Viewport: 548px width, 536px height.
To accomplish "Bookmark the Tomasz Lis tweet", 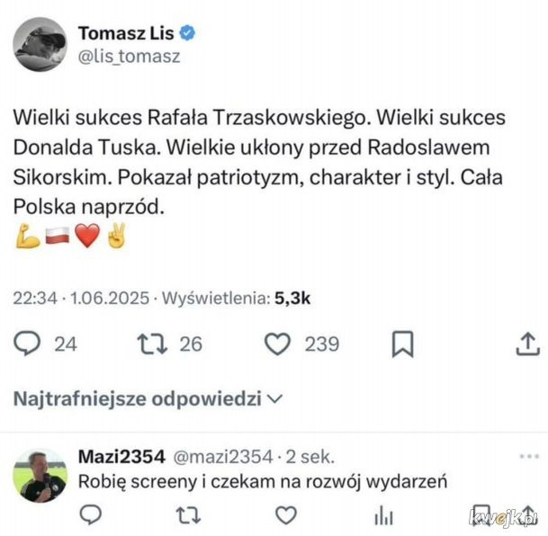I will coord(402,344).
